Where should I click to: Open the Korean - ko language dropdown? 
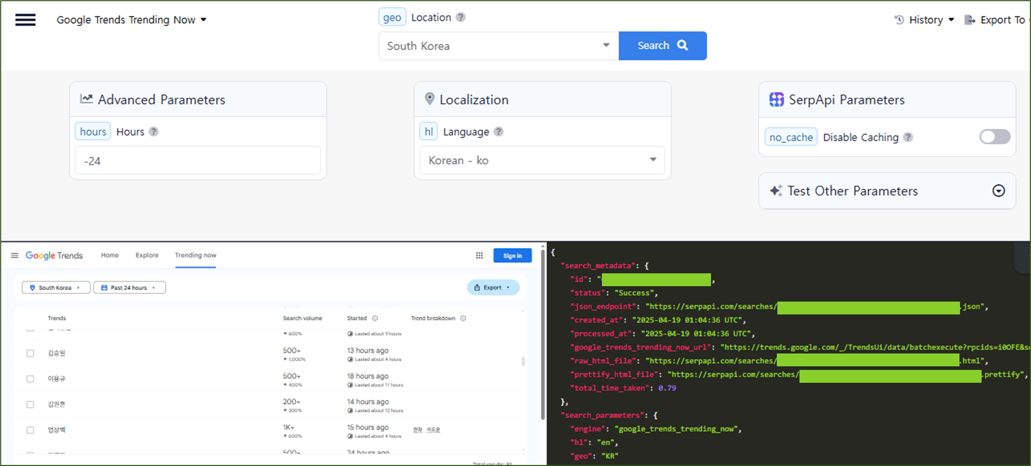[x=542, y=160]
